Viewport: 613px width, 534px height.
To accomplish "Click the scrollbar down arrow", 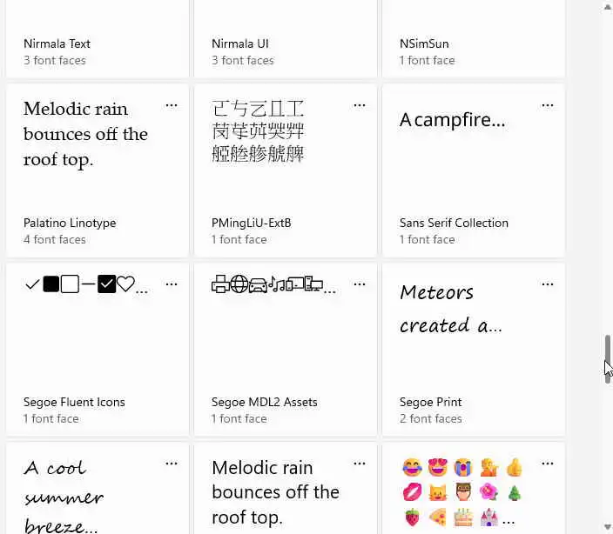I will tap(608, 527).
